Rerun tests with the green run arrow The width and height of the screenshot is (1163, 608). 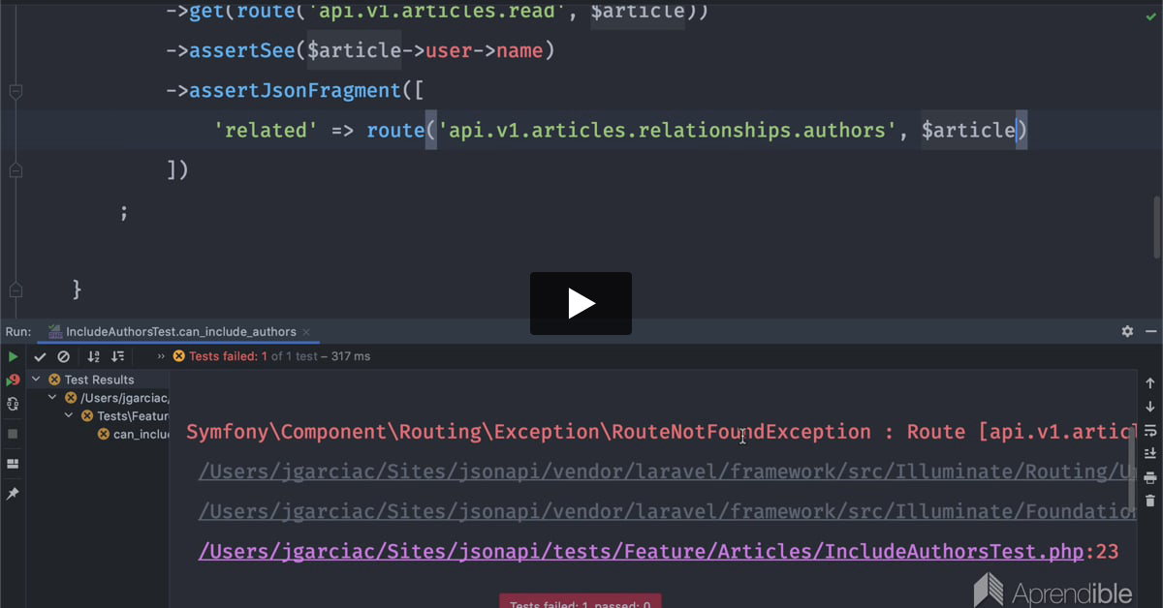pyautogui.click(x=14, y=356)
